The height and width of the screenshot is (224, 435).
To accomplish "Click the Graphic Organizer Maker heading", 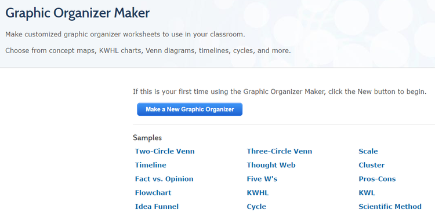I will [x=77, y=13].
